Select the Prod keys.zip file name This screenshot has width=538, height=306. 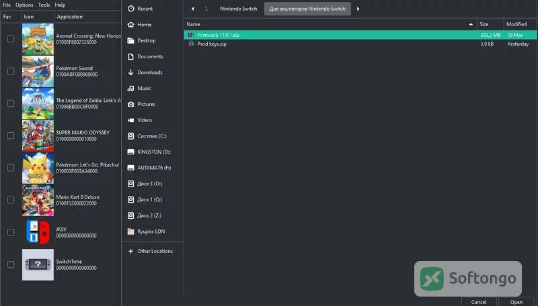click(x=212, y=44)
